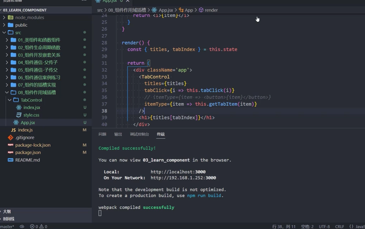This screenshot has height=229, width=365.
Task: Click the cloud sync icon in status bar
Action: (22, 226)
